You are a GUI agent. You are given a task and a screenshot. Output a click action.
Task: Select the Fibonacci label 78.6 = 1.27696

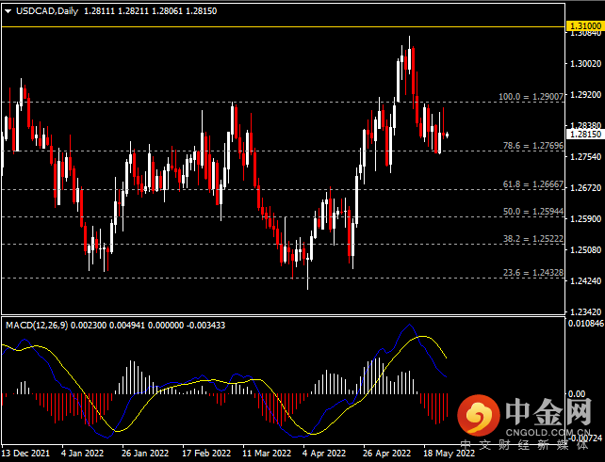point(533,146)
